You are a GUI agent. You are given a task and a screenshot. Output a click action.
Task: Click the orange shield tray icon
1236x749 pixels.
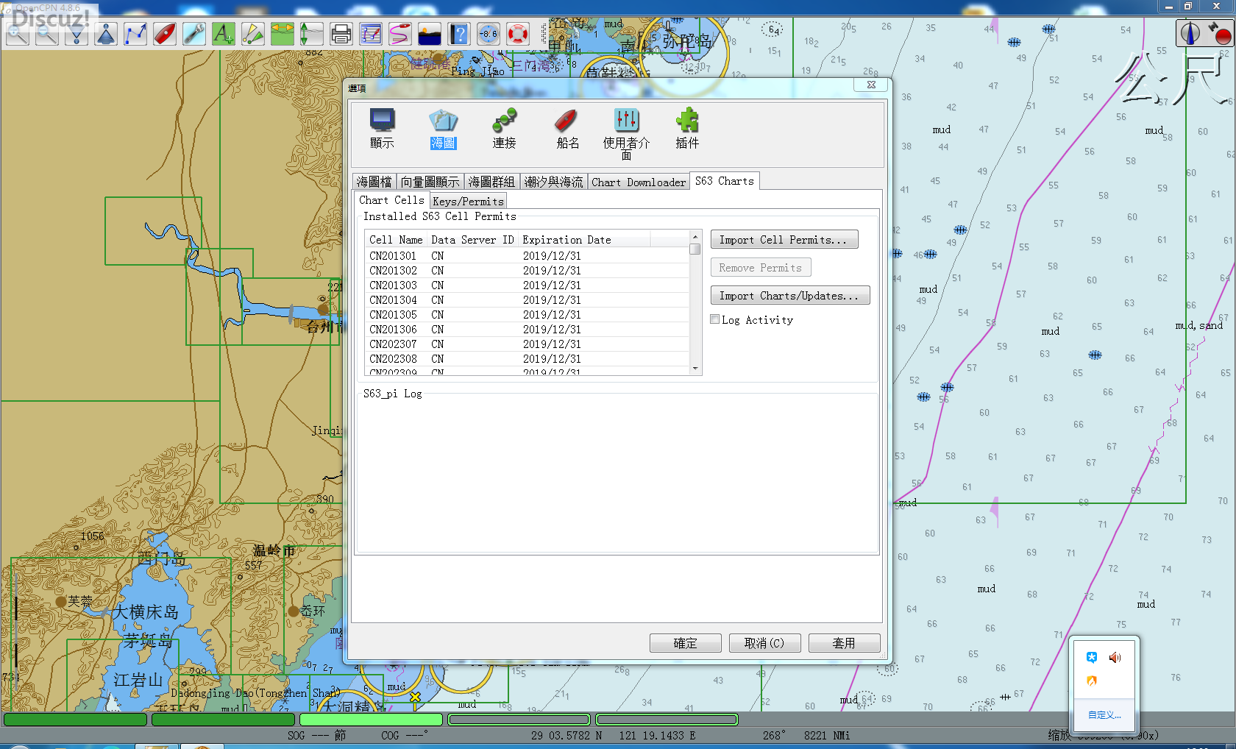(1092, 681)
